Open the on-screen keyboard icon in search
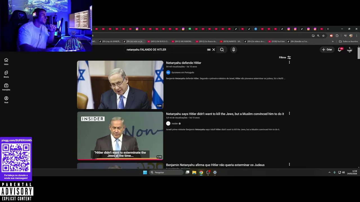360x202 pixels. click(209, 50)
